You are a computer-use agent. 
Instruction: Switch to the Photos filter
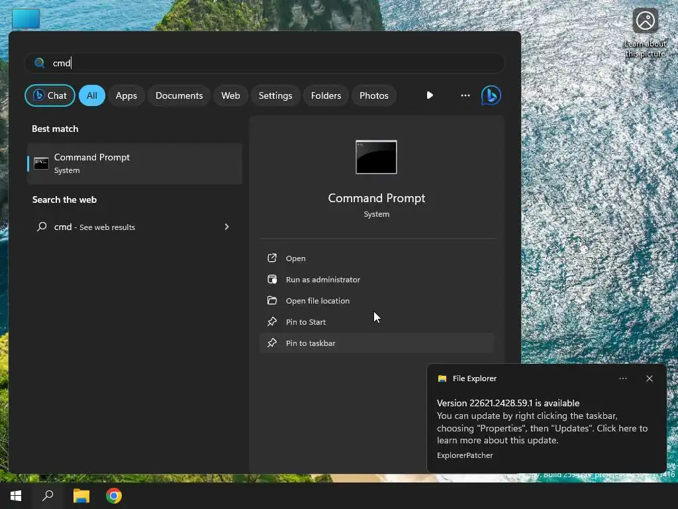tap(374, 95)
